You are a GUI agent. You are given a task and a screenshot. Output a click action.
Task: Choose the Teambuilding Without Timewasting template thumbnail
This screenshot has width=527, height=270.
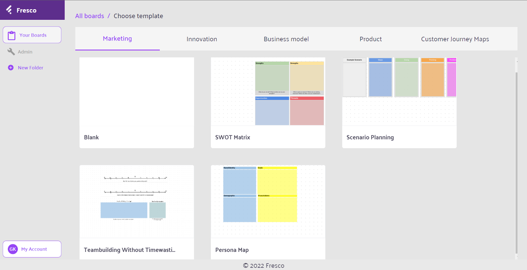tap(137, 202)
